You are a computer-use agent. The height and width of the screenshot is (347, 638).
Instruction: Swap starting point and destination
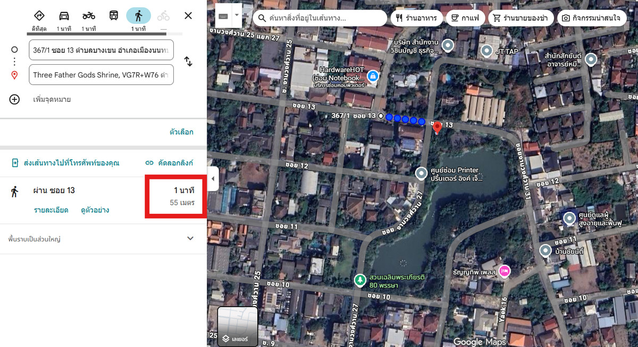[x=188, y=62]
